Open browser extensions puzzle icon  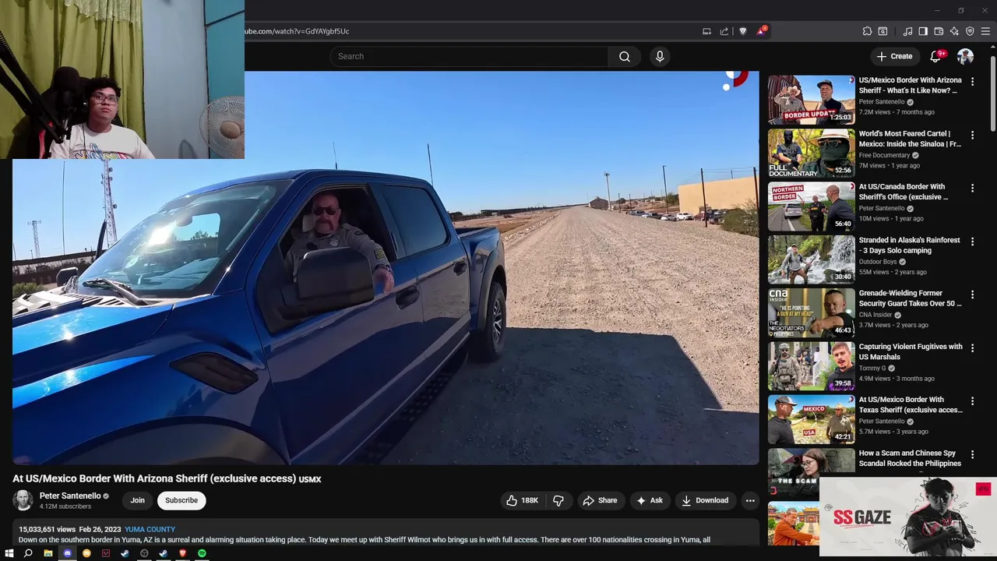867,31
